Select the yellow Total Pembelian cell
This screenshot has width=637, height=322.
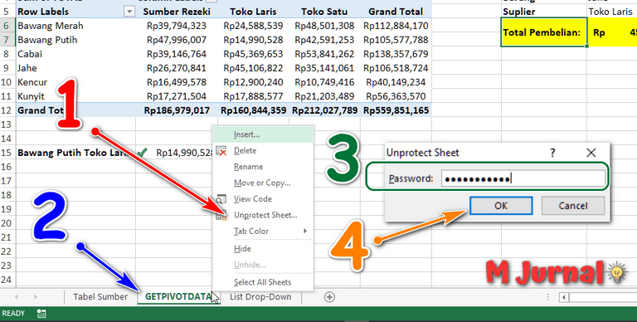[x=543, y=32]
